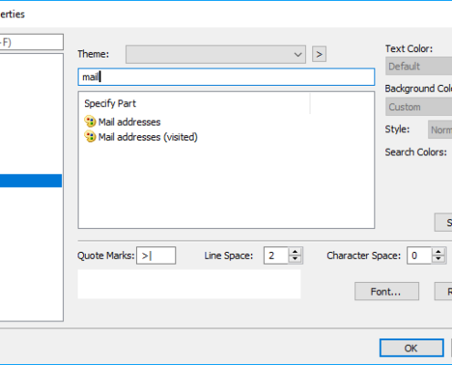Screen dimensions: 452x365
Task: Open the Font... dialog
Action: point(386,291)
